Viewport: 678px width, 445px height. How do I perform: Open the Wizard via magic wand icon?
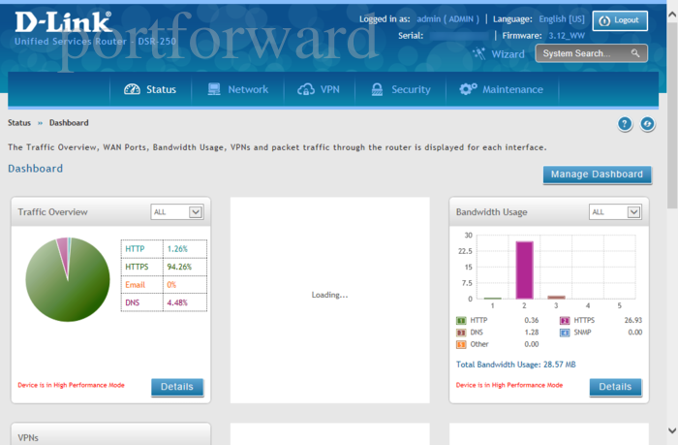[x=478, y=53]
